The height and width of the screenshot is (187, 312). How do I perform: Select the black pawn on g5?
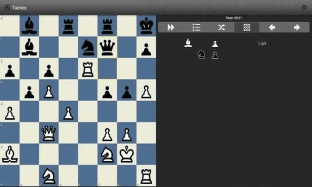[127, 92]
